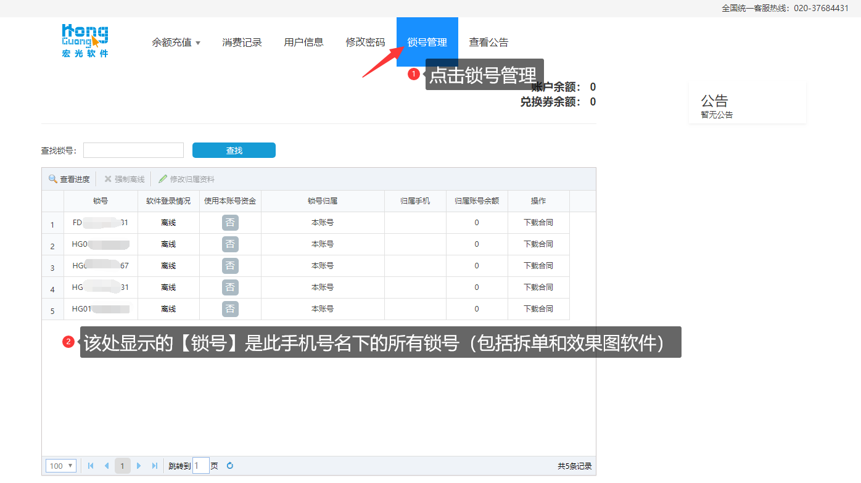861x483 pixels.
Task: Expand the 余额充值 dropdown menu
Action: click(x=176, y=43)
